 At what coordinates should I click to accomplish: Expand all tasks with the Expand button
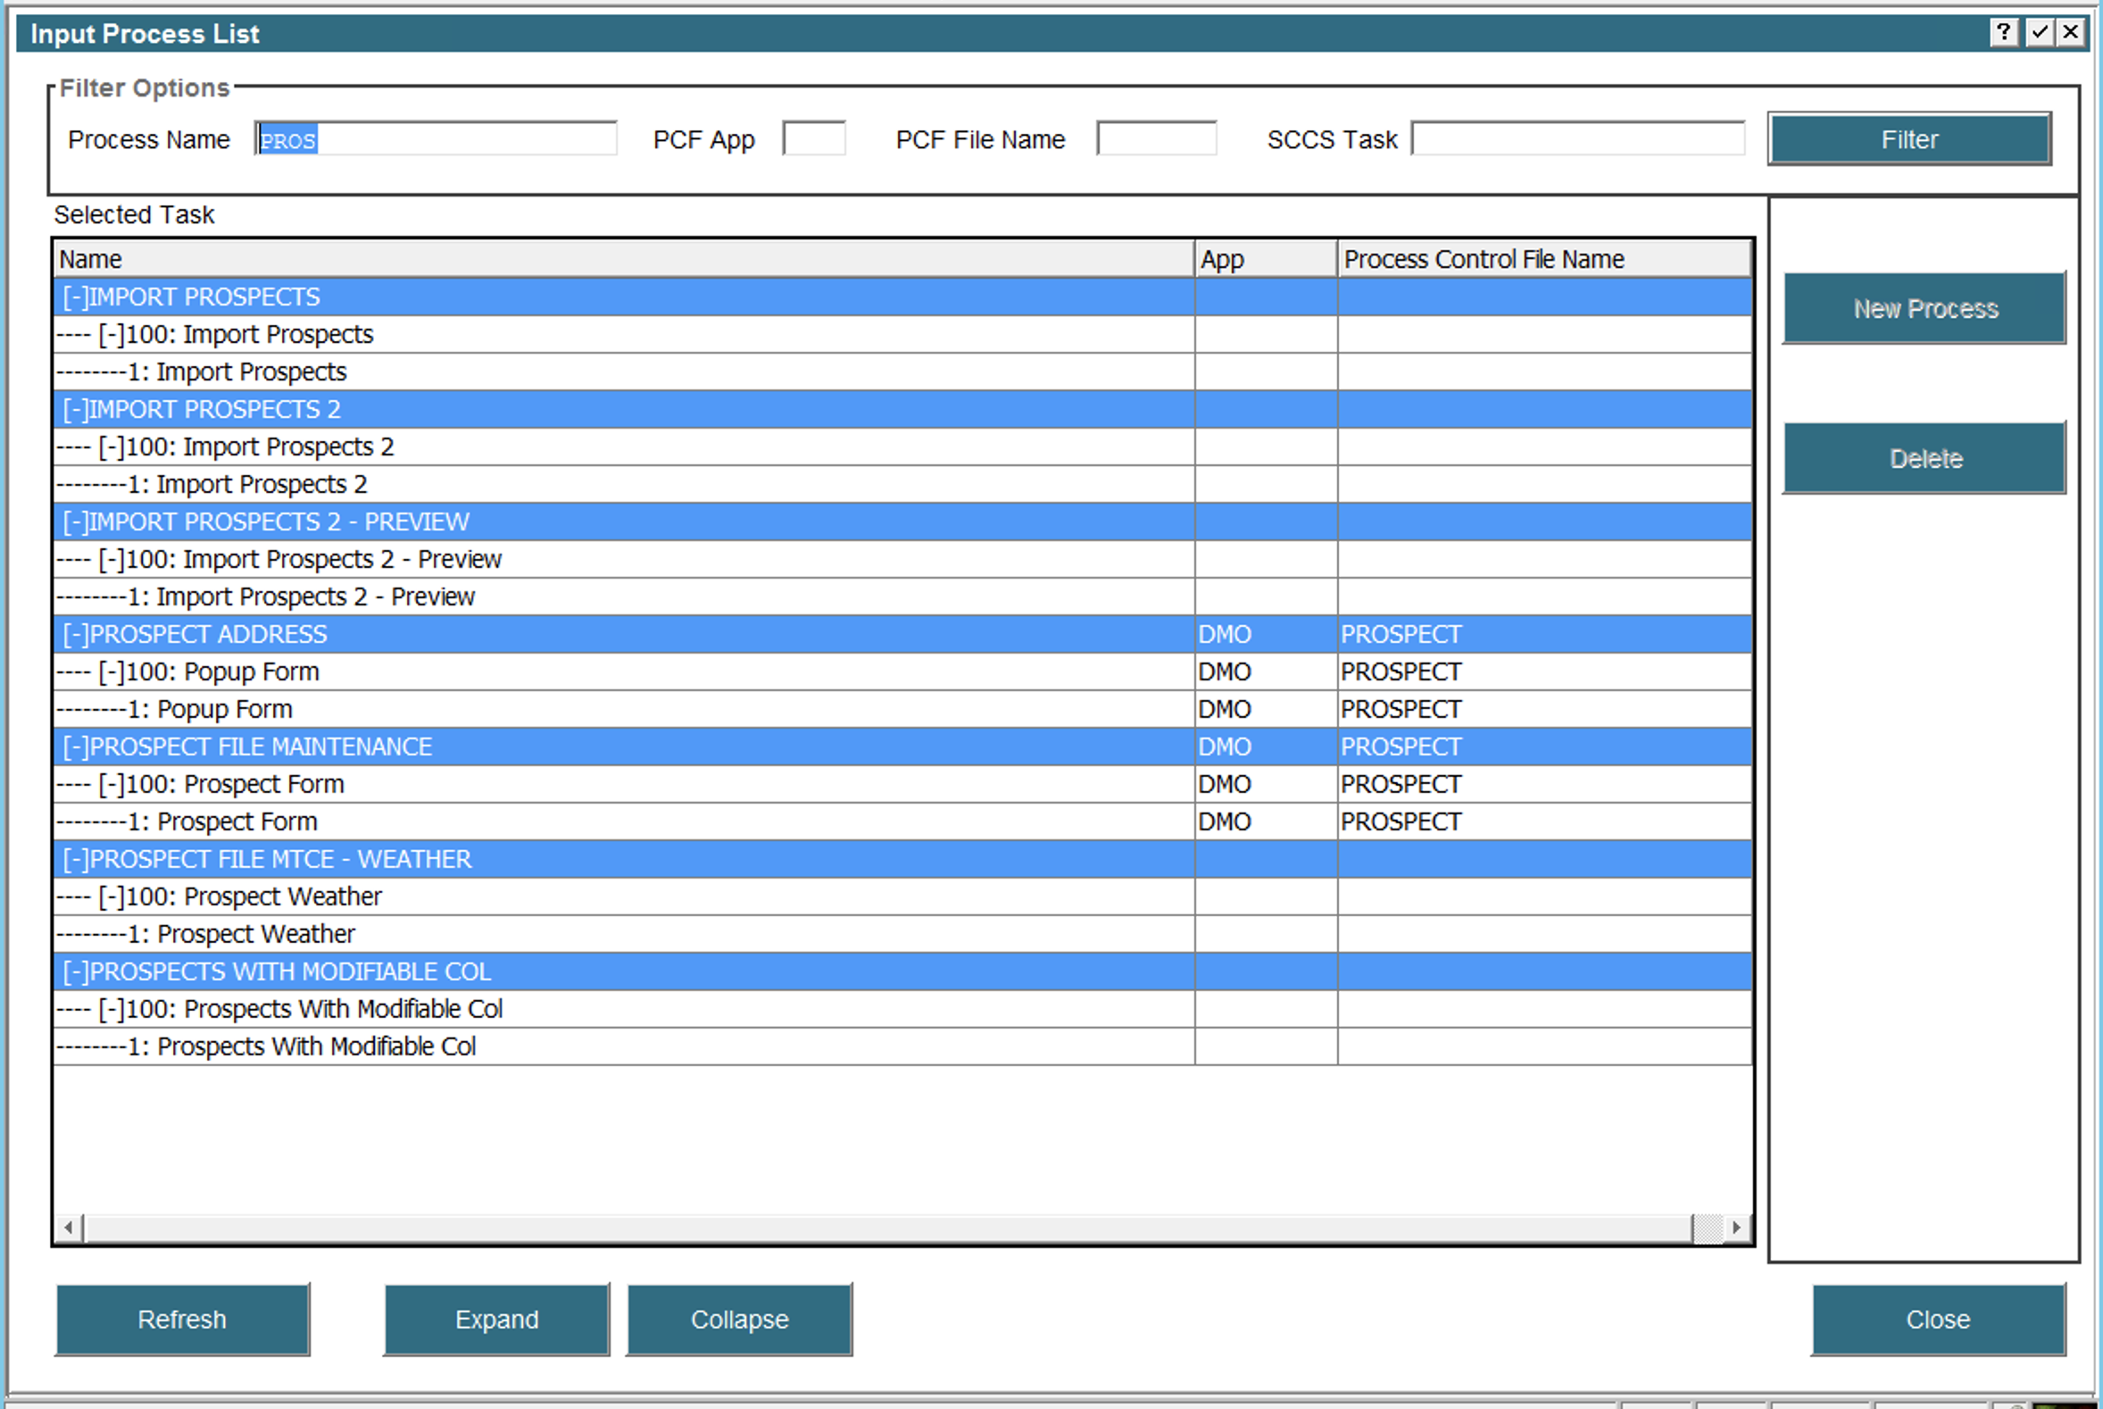point(496,1319)
